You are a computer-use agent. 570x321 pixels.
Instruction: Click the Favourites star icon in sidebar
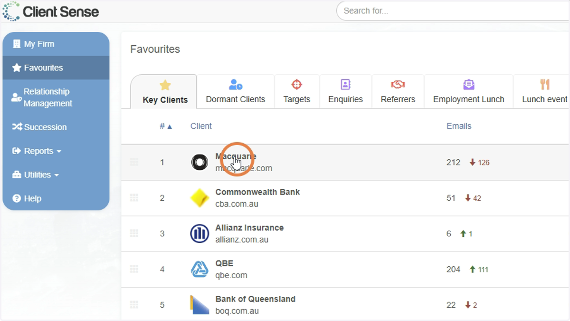(17, 68)
